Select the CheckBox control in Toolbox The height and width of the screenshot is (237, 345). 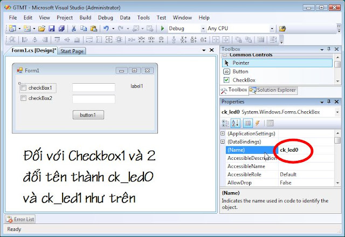[277, 80]
